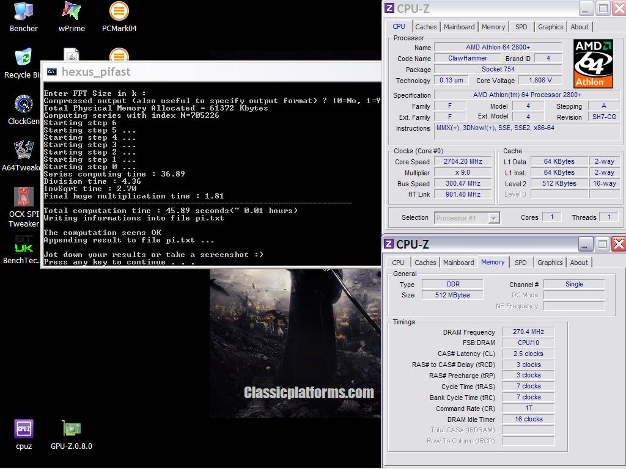Switch to CPU tab in lower CPU-Z window

click(398, 263)
